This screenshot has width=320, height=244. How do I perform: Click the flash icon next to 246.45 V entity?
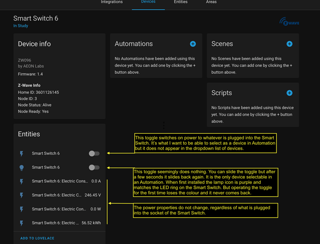[x=21, y=195]
